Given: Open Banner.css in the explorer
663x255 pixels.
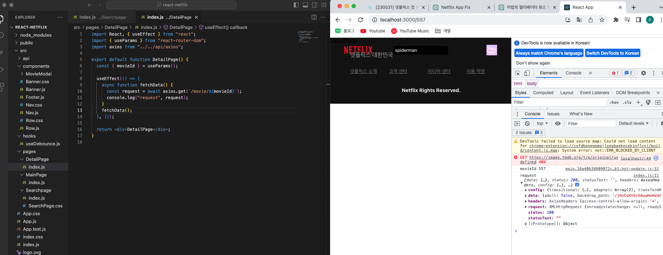Looking at the screenshot, I should point(37,81).
